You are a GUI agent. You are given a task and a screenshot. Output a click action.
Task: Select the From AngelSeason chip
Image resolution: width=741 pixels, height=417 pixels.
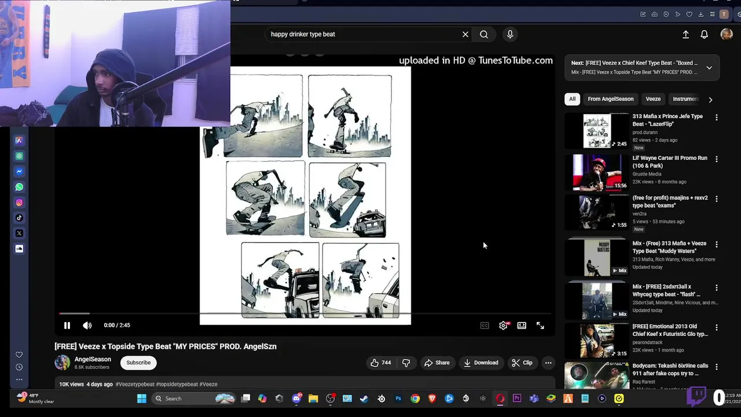pyautogui.click(x=611, y=99)
